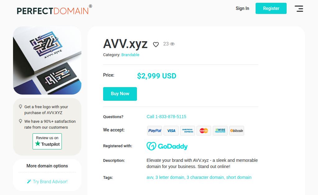
Task: Click the American Express icon
Action: click(188, 131)
